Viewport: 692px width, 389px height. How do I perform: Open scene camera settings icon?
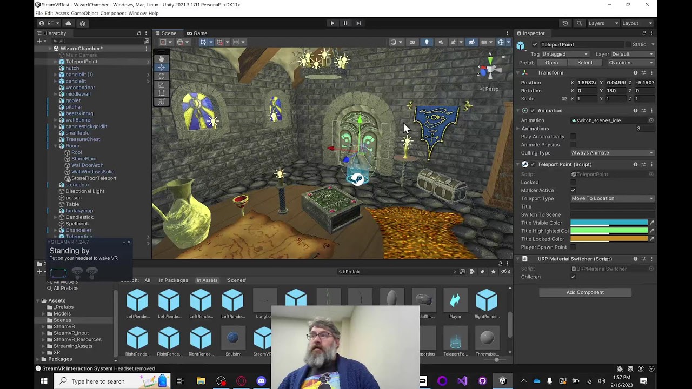485,42
